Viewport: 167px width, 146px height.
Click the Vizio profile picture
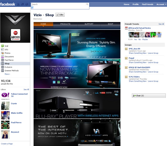pos(15,28)
